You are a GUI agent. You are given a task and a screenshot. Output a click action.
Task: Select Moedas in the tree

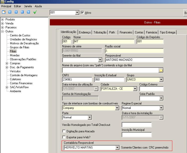15,55
